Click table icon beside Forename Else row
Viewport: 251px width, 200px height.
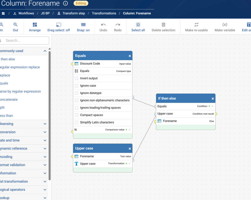[x=159, y=121]
